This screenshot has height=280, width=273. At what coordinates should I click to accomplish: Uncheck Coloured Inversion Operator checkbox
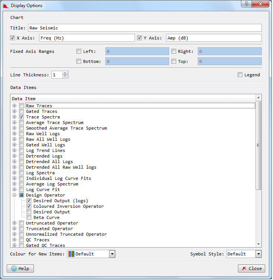tap(29, 207)
